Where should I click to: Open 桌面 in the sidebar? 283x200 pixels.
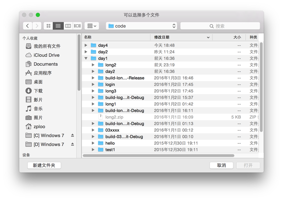[34, 82]
